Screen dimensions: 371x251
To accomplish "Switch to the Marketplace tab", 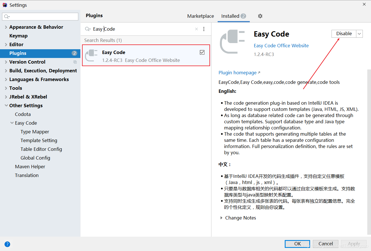I will click(x=200, y=16).
